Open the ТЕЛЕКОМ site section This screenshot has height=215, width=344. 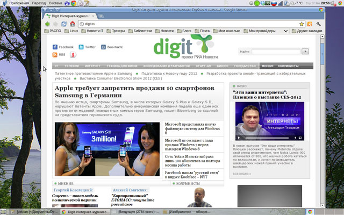(71, 66)
